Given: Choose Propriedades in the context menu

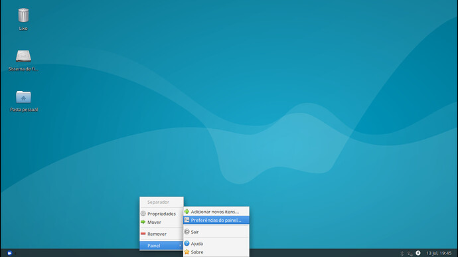Looking at the screenshot, I should pos(161,214).
